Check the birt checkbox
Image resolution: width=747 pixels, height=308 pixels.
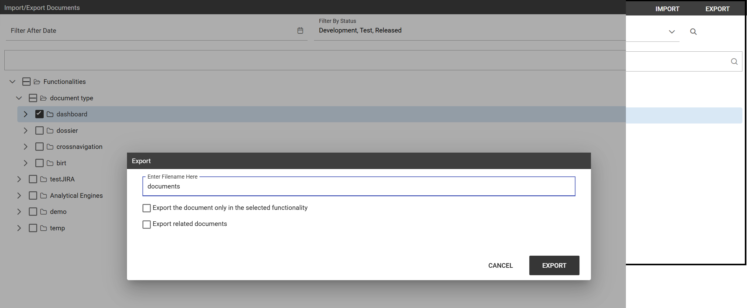[x=39, y=163]
